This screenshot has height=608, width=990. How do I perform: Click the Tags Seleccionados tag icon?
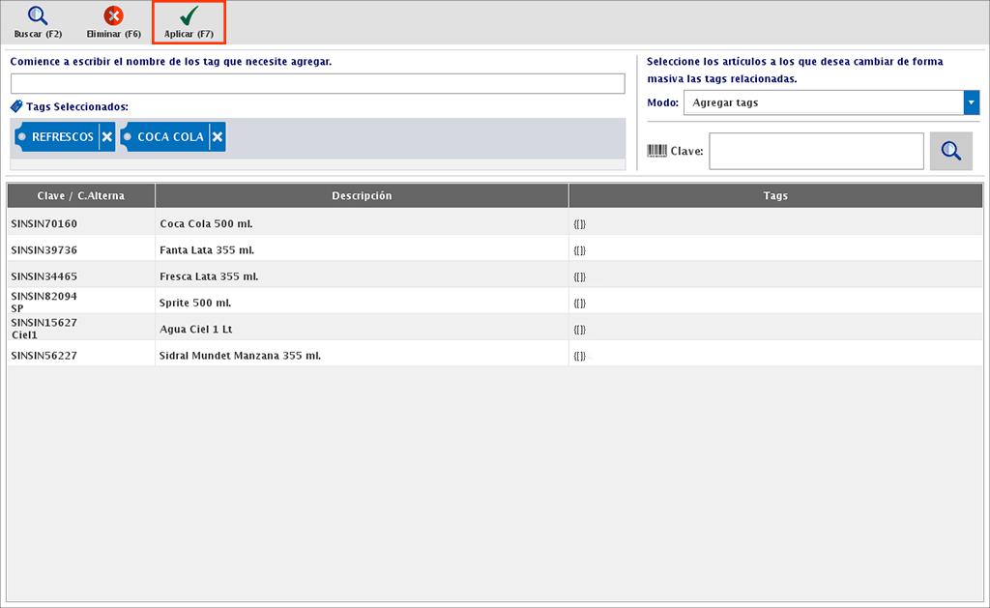click(x=16, y=106)
